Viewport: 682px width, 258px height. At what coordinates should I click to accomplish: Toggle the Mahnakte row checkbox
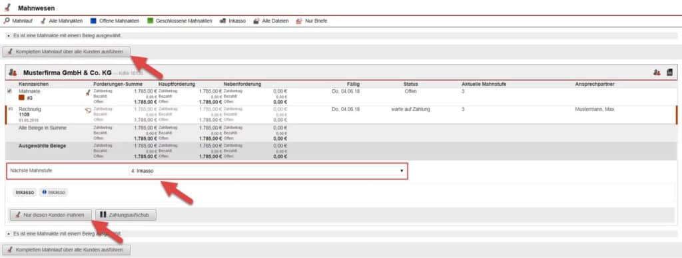[9, 91]
